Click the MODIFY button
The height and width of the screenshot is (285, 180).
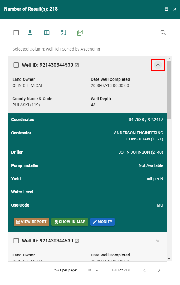pyautogui.click(x=102, y=222)
